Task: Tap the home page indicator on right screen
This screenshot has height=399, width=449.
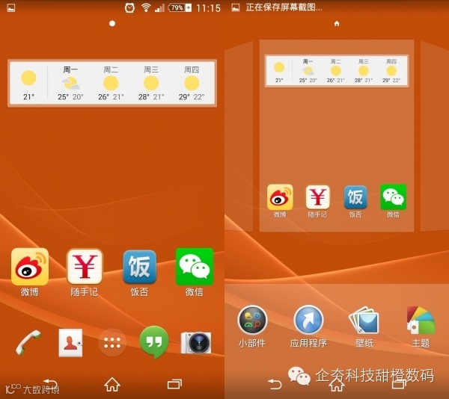Action: 337,23
